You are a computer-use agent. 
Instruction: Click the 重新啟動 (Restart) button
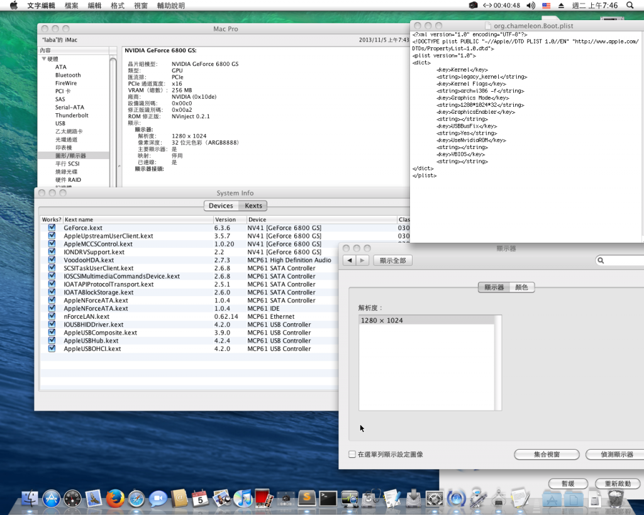tap(618, 484)
